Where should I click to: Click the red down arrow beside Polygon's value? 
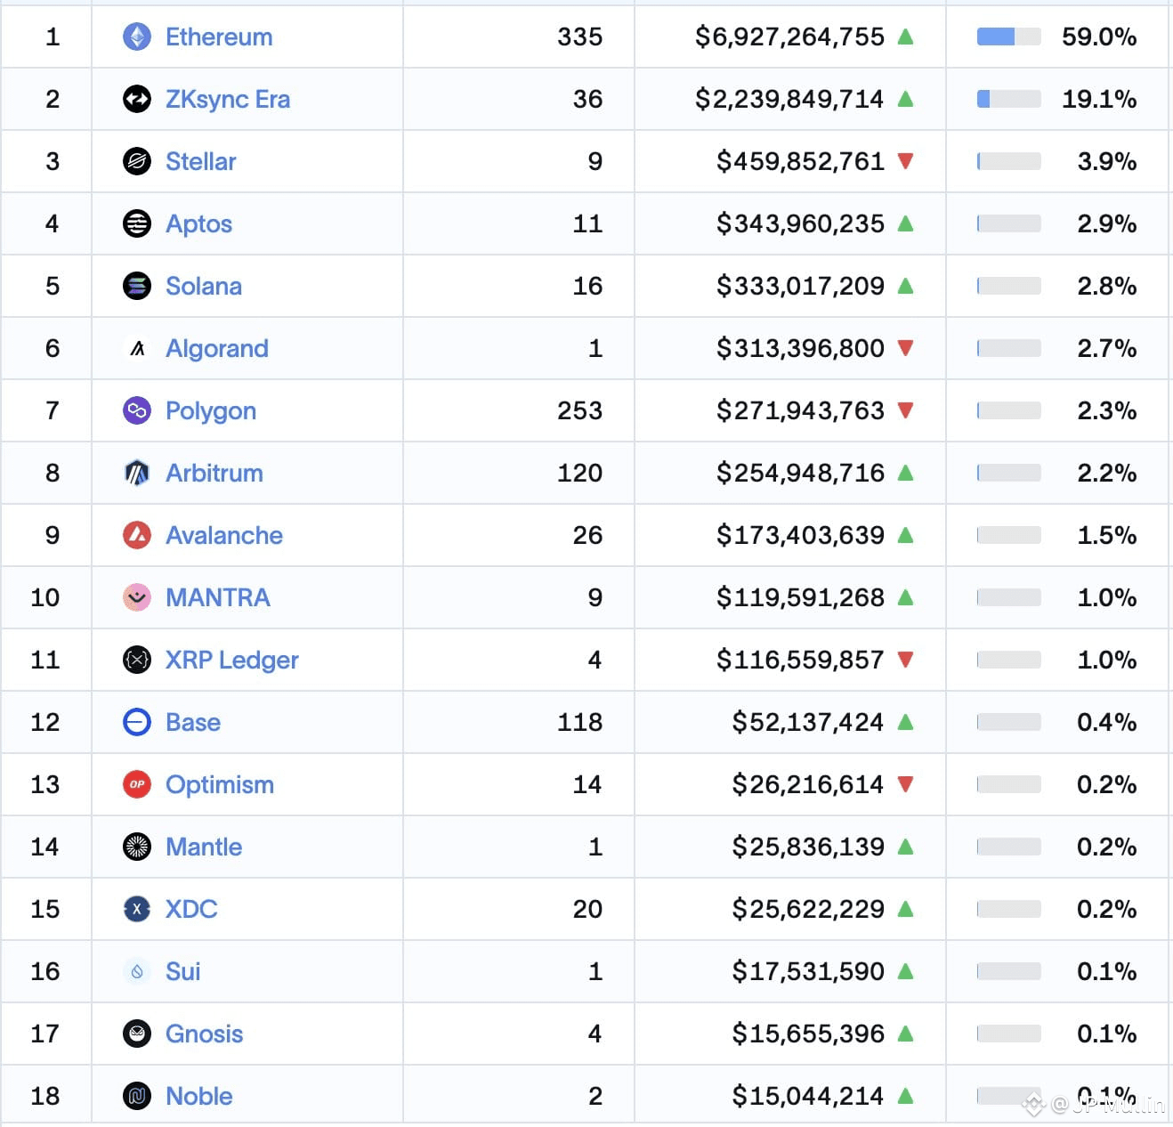tap(906, 410)
